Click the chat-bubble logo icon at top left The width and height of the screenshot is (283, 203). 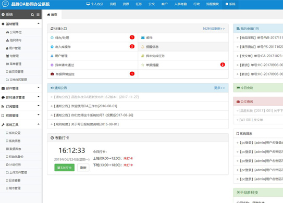pyautogui.click(x=5, y=4)
